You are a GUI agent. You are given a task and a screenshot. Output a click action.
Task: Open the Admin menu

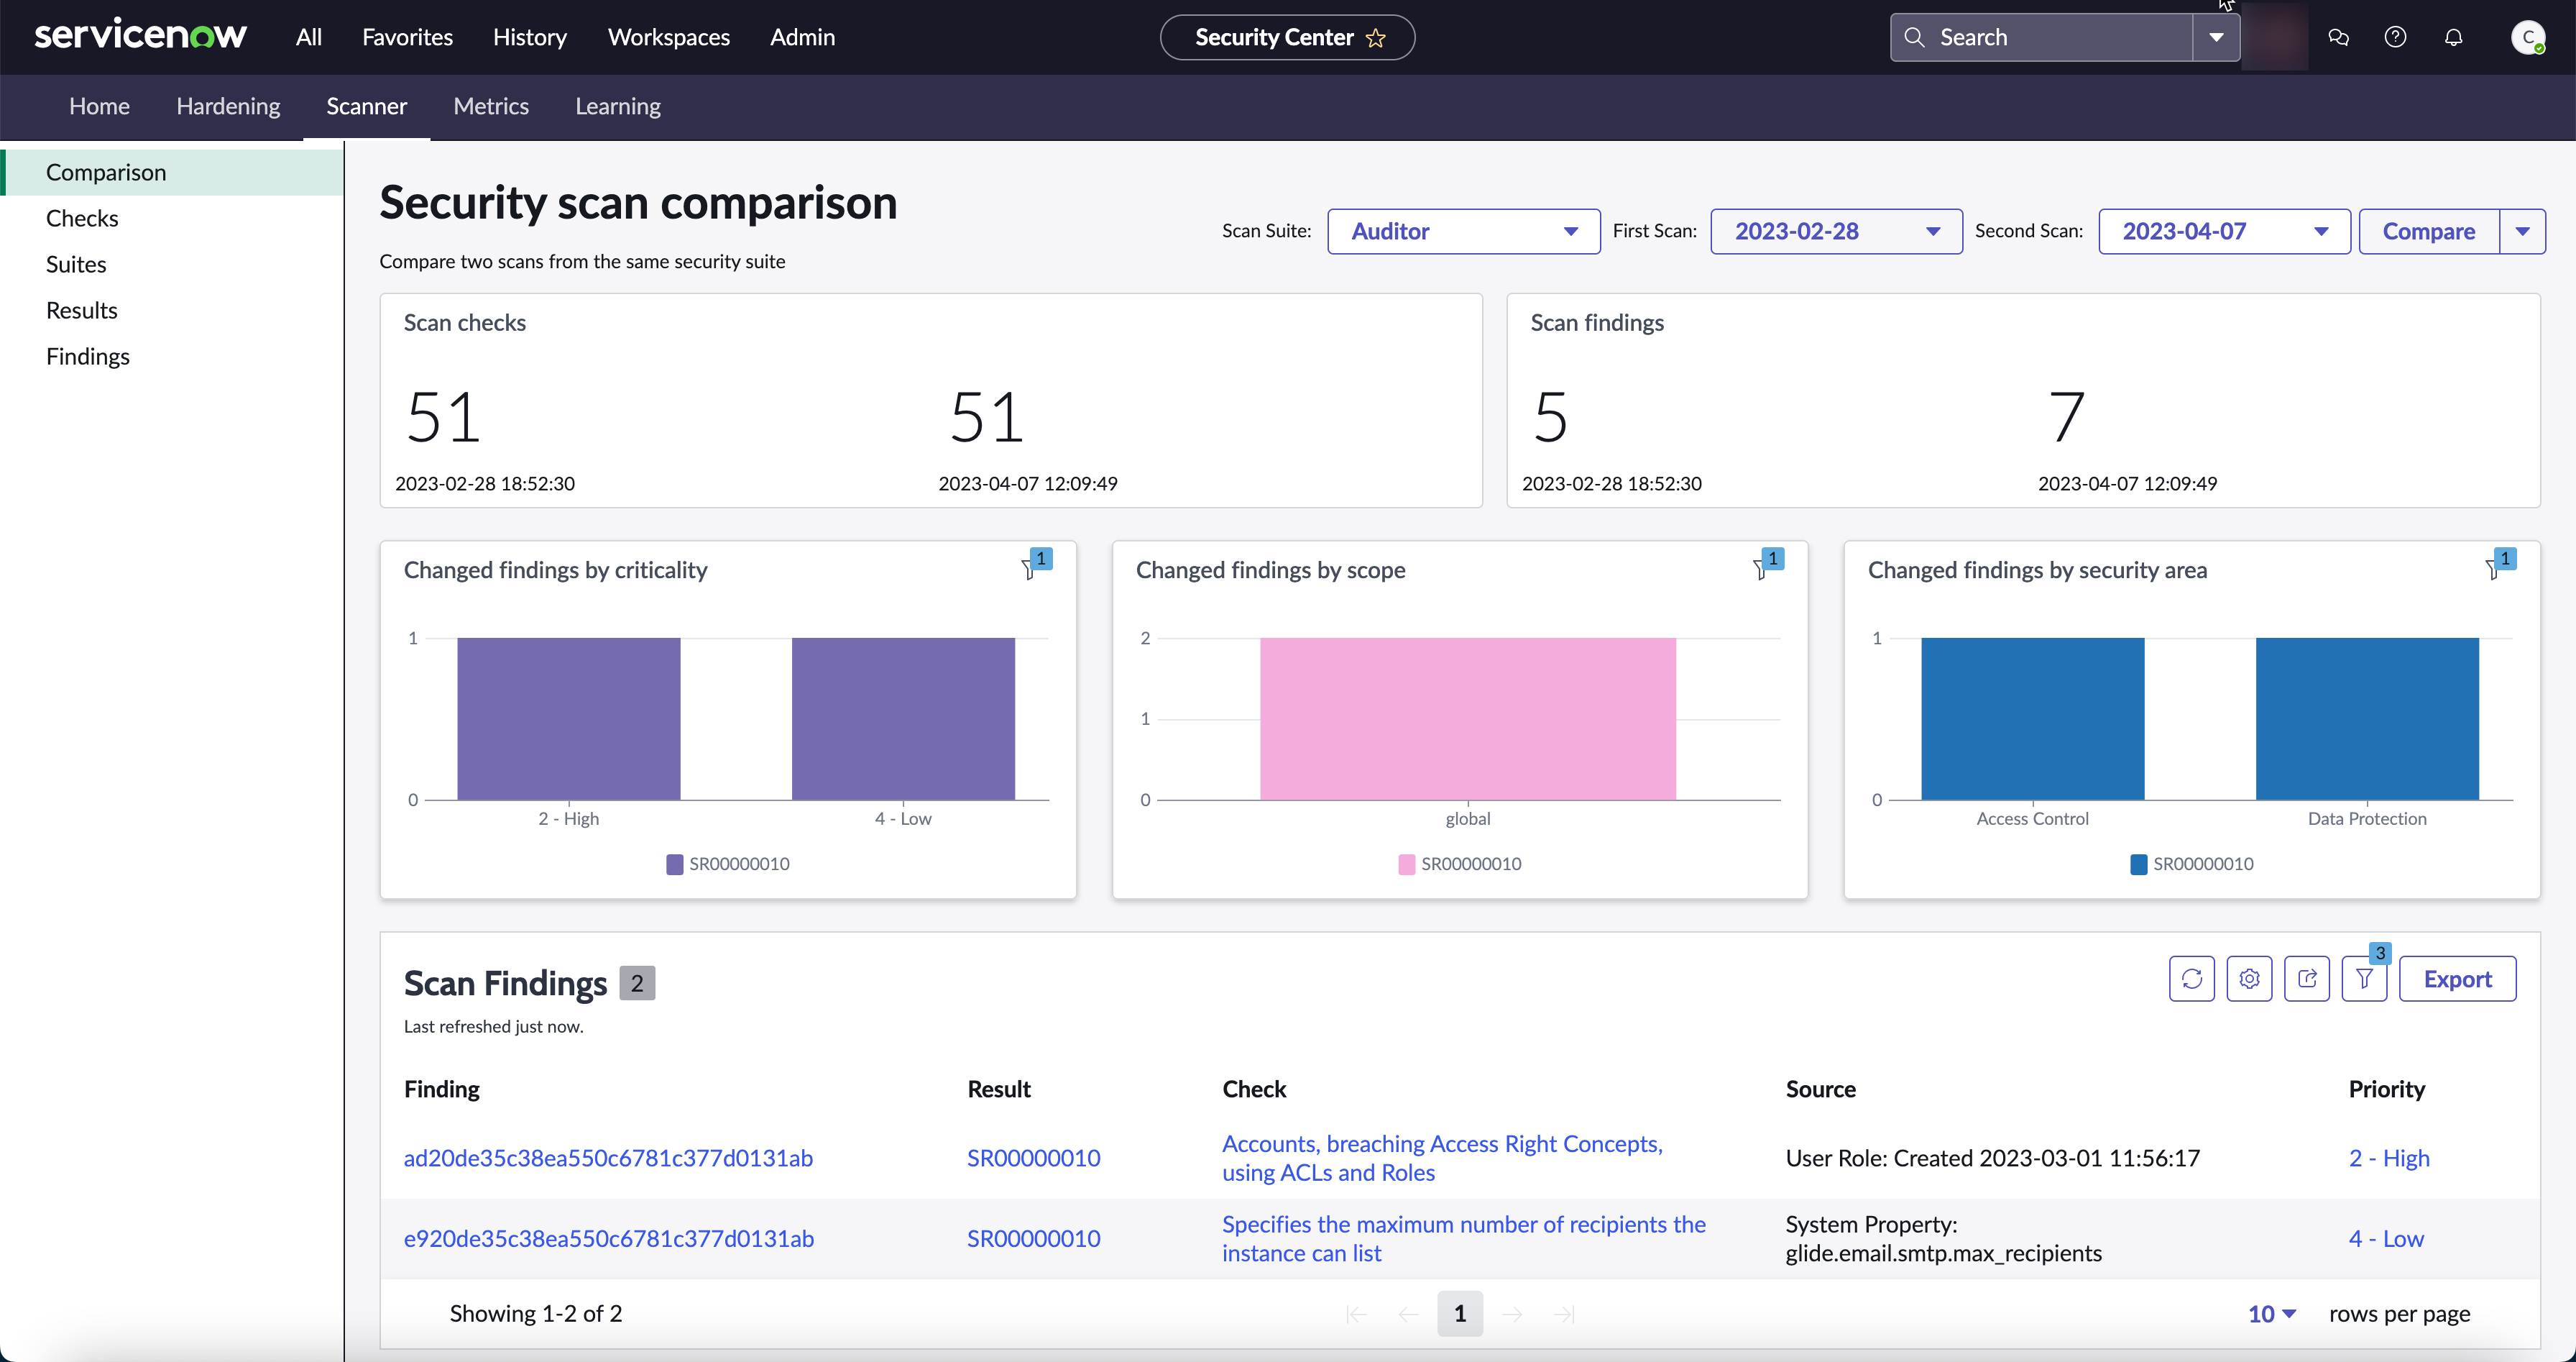click(802, 37)
